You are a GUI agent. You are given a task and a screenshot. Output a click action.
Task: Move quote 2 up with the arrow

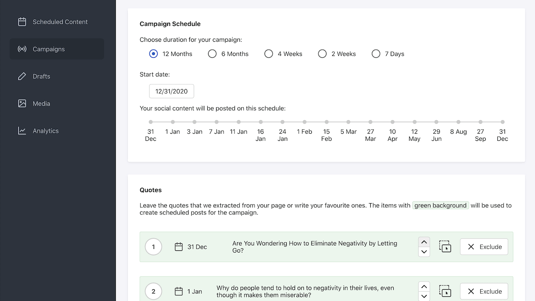pos(424,286)
